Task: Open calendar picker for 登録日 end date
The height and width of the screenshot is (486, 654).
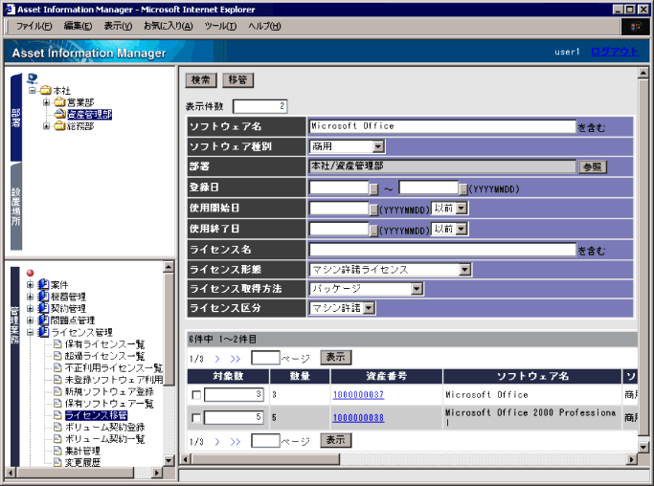Action: click(463, 189)
